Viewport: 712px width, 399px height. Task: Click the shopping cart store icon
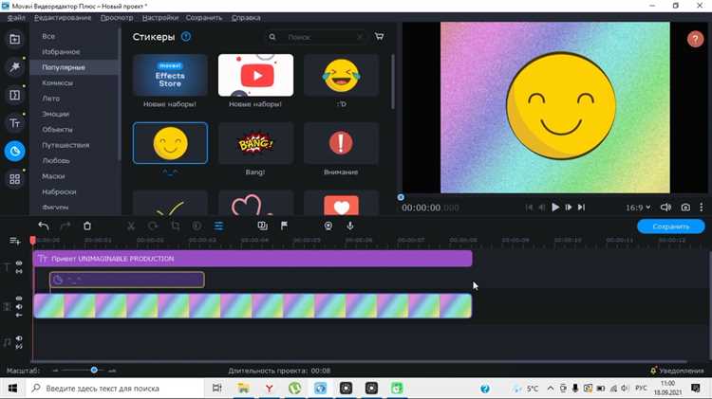click(380, 37)
